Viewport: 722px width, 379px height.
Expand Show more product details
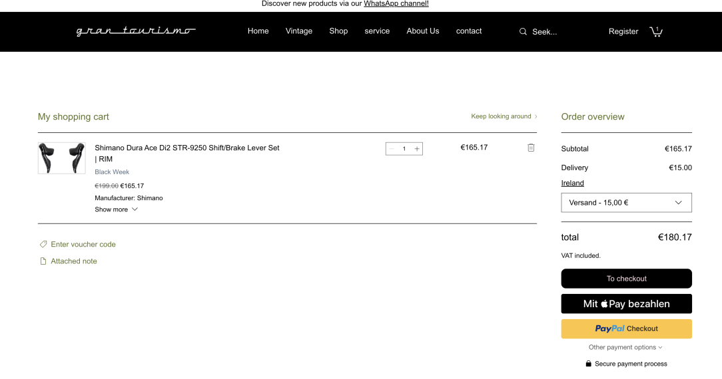pos(116,209)
